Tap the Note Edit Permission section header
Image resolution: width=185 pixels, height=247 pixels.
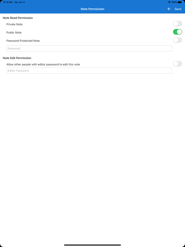tap(17, 58)
